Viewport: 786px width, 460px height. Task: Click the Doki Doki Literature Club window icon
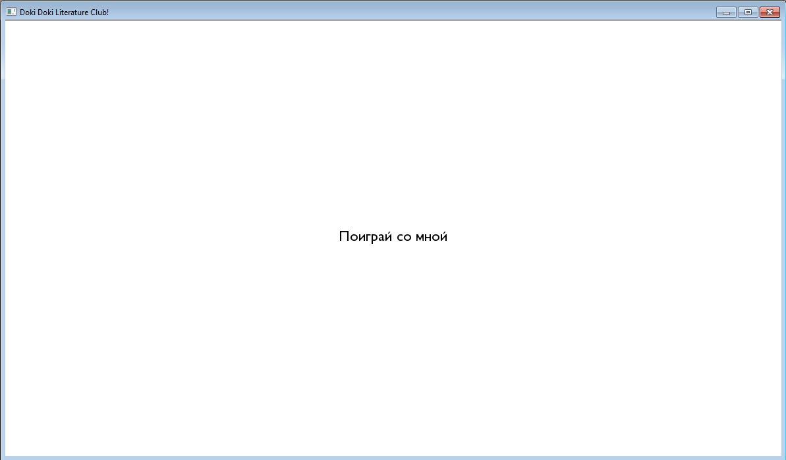tap(11, 12)
